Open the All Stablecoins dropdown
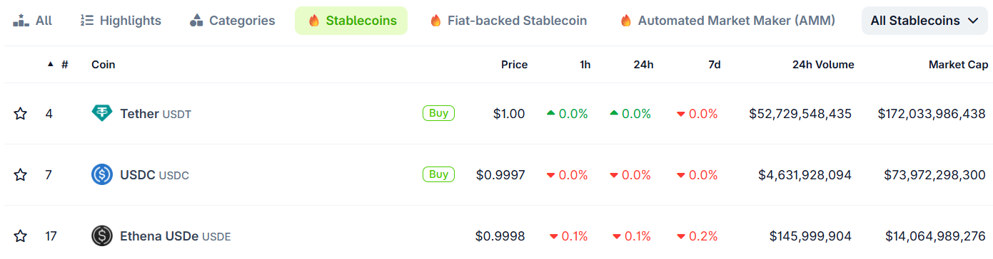 pyautogui.click(x=924, y=21)
